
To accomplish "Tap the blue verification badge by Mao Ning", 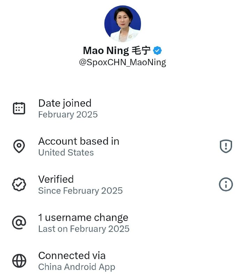I will point(158,50).
